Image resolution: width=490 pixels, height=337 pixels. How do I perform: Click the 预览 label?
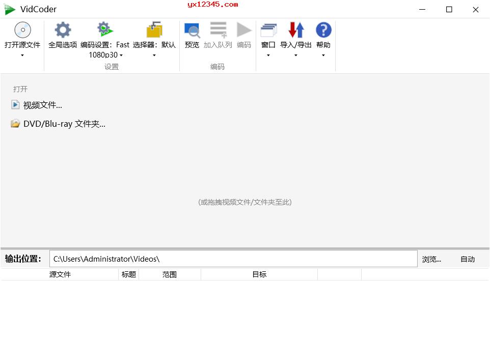192,45
